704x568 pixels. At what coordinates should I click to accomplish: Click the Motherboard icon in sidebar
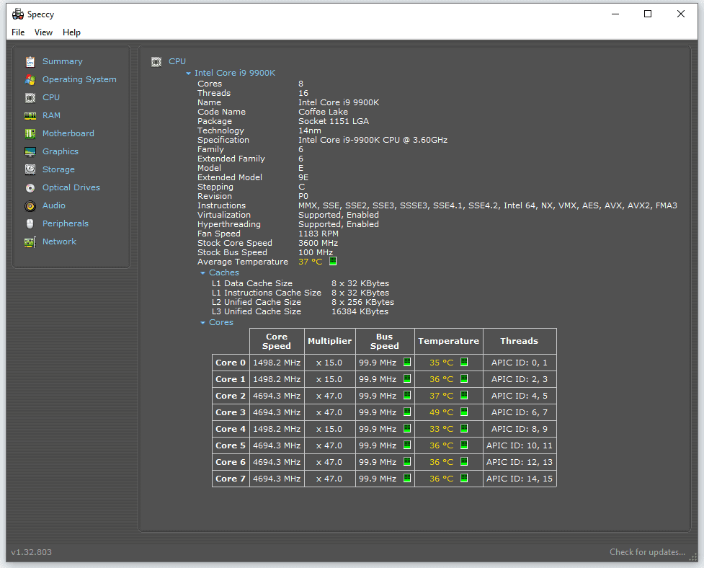30,134
